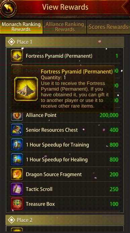This screenshot has width=130, height=233.
Task: Click the diamond marker beside Place 1
Action: pos(11,42)
